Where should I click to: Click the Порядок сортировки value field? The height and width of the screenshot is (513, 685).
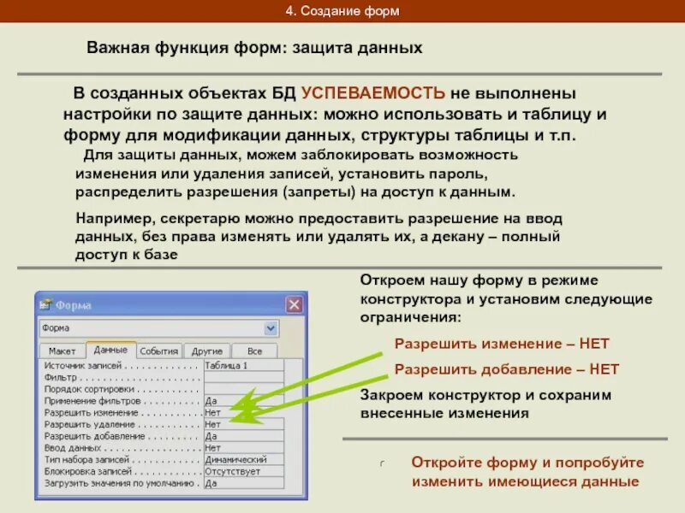pos(244,389)
